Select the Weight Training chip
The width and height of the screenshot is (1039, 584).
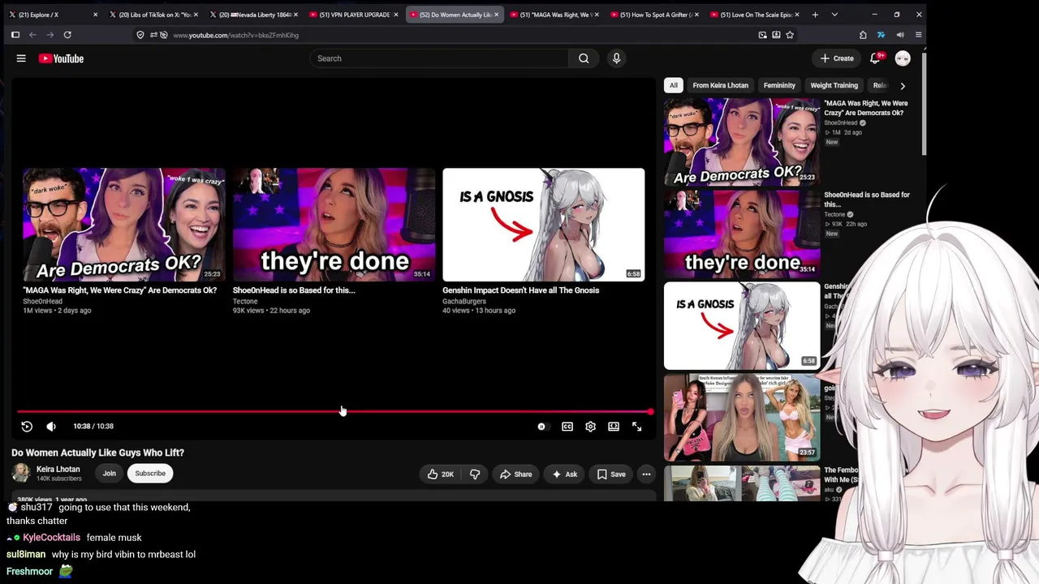coord(834,85)
